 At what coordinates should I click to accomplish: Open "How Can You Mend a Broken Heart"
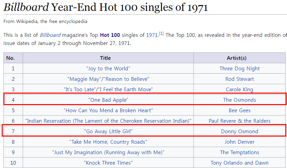pos(108,111)
